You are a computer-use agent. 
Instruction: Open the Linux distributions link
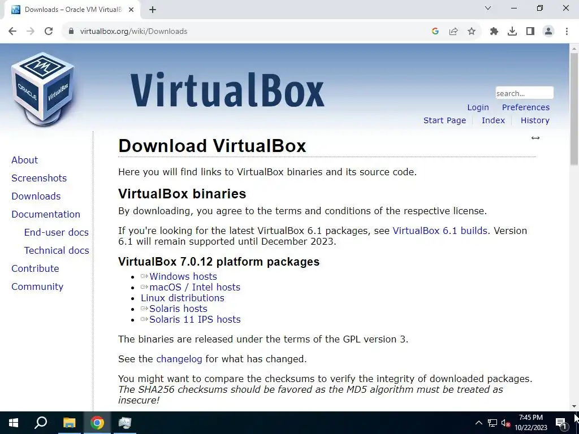(x=183, y=298)
